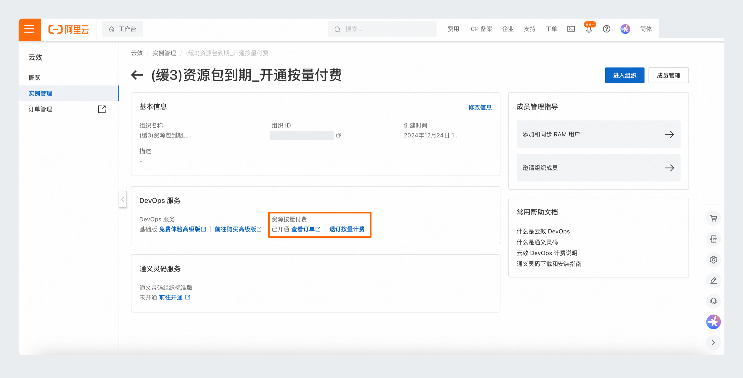Switch language via 简体

tap(646, 29)
